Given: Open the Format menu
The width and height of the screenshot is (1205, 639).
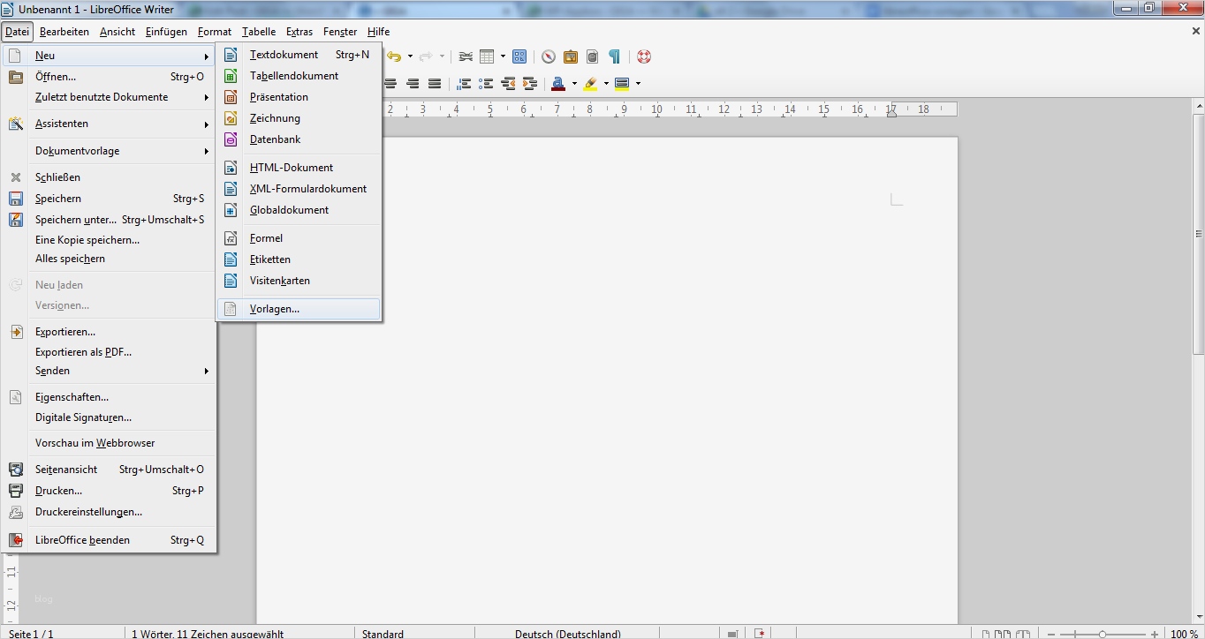Looking at the screenshot, I should coord(215,32).
